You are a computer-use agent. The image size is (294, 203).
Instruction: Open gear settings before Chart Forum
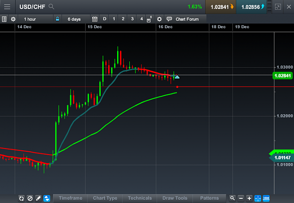click(159, 19)
